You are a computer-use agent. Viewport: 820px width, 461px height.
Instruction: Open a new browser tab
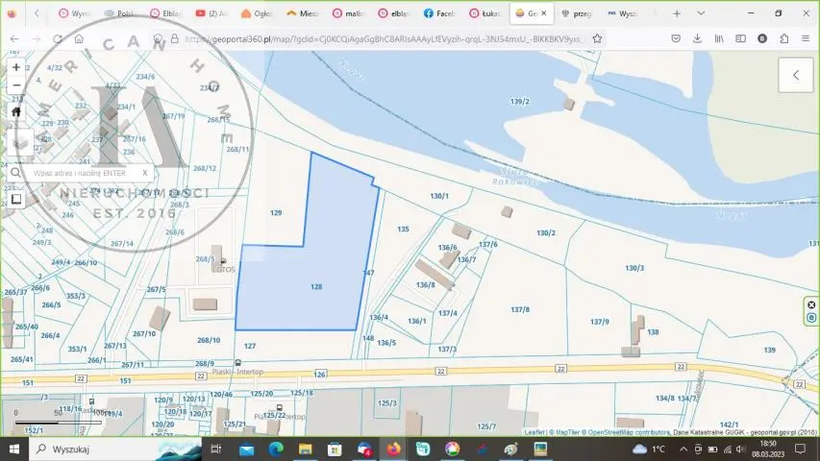[x=677, y=13]
